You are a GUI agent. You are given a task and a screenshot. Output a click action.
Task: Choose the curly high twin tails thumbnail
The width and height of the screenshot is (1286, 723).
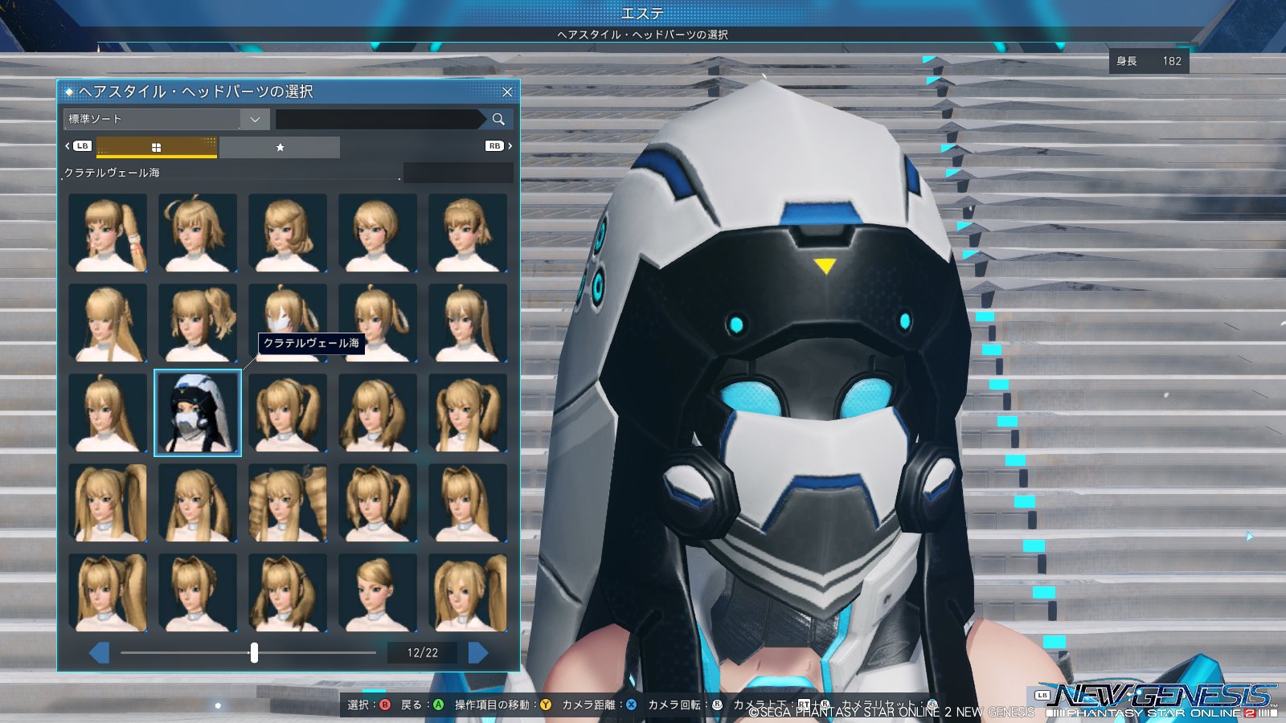click(198, 322)
